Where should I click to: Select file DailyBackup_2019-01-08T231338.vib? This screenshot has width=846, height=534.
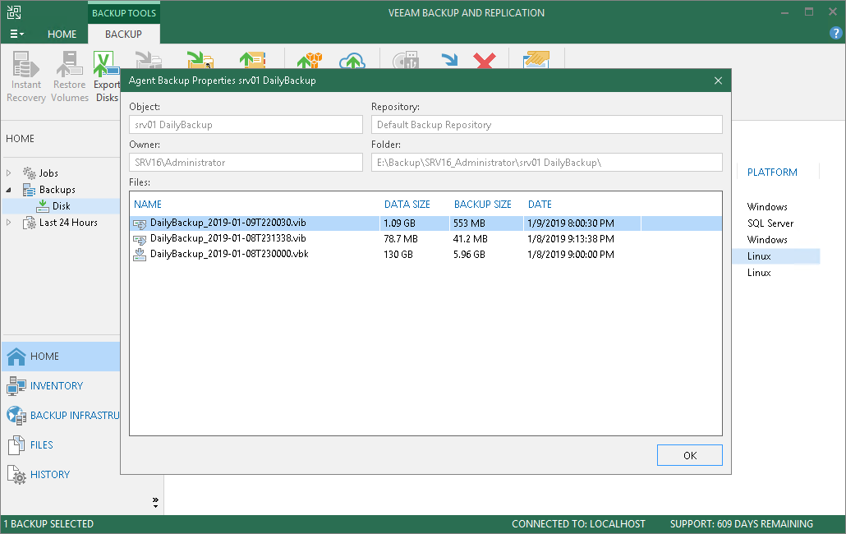click(x=228, y=238)
